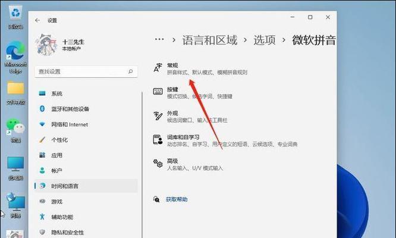The height and width of the screenshot is (238, 396).
Task: Open 高级 settings entry
Action: pos(188,164)
